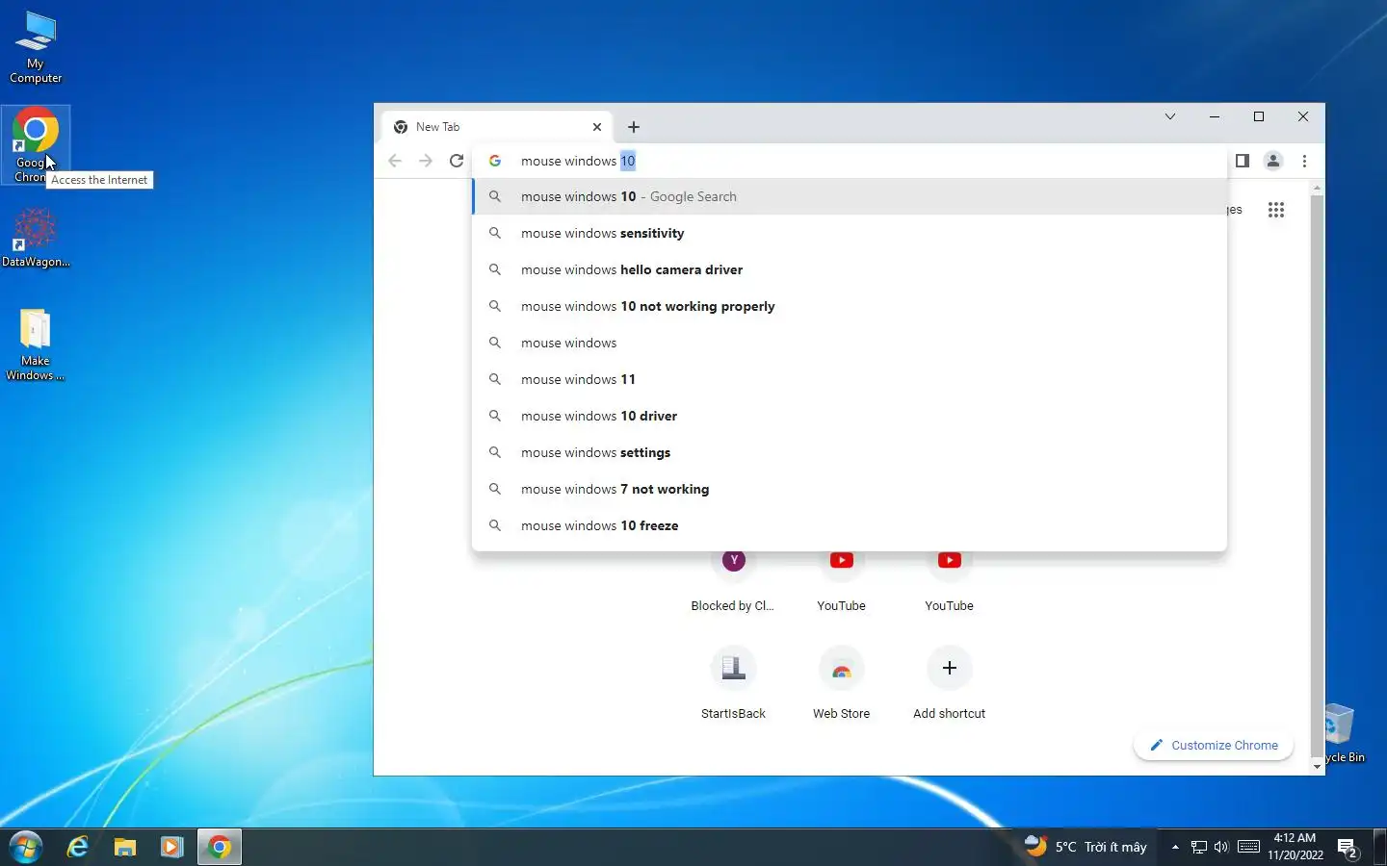Choose suggestion mouse windows settings
Screen dimensions: 1387x866
850,452
